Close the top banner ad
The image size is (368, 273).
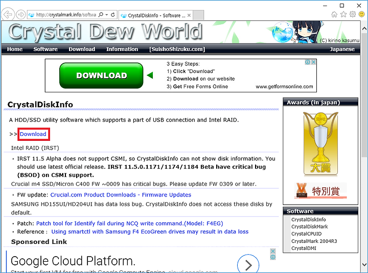313,62
